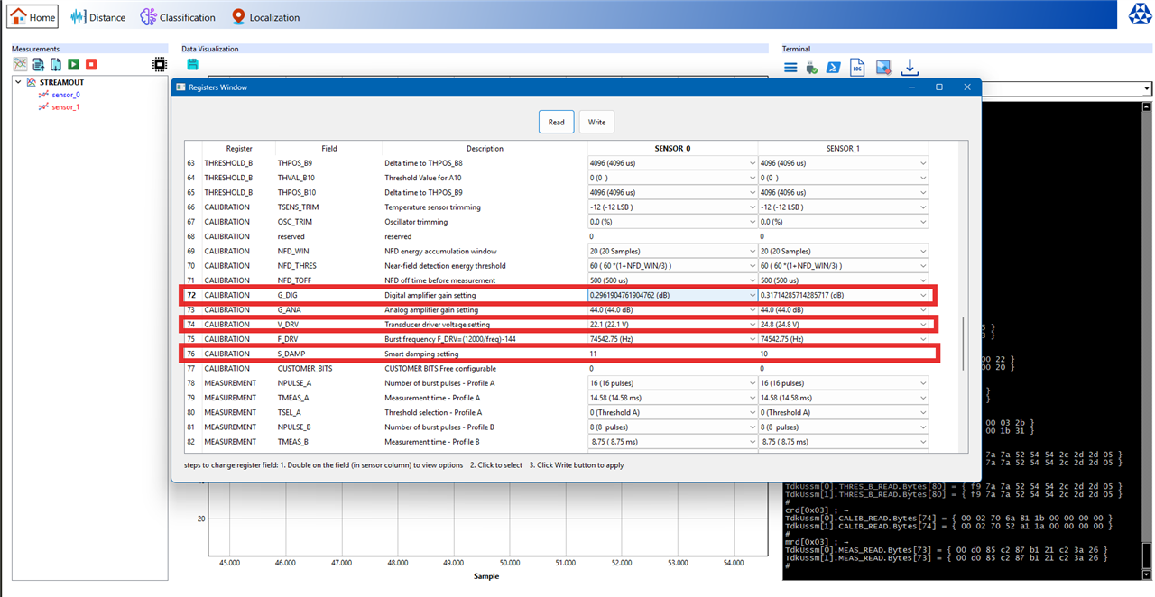Click the download arrow icon in Terminal
Viewport: 1155px width, 597px height.
click(910, 68)
